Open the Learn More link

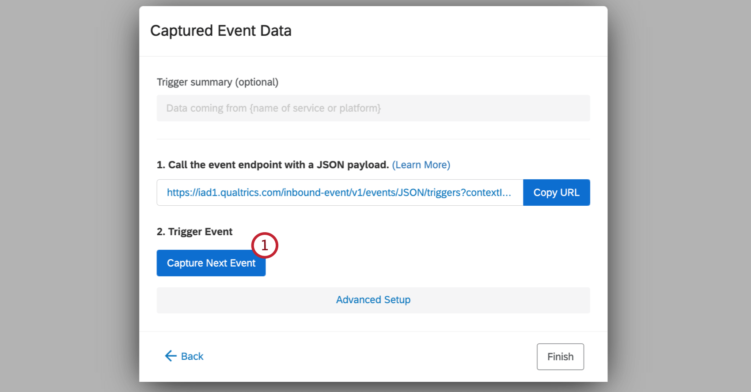point(421,165)
